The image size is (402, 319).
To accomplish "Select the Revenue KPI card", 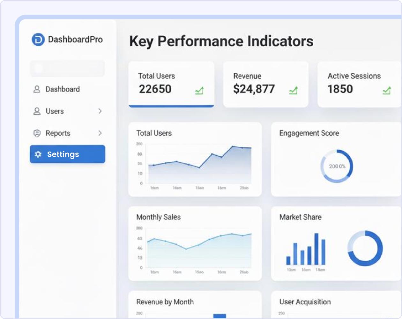I will 266,85.
